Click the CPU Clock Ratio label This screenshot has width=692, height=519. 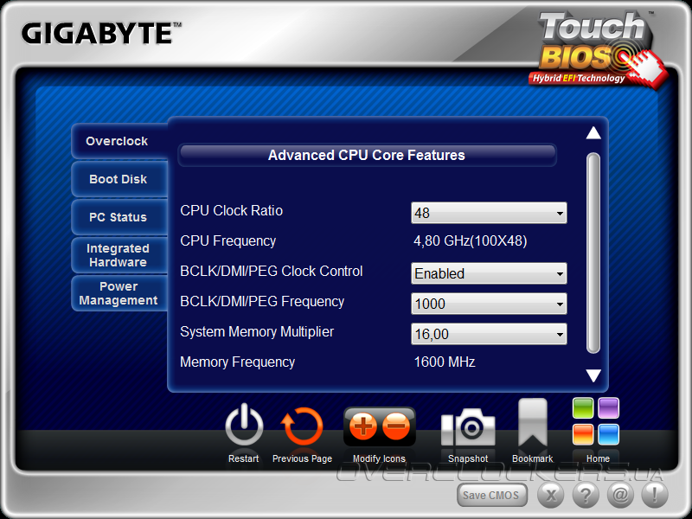click(231, 210)
